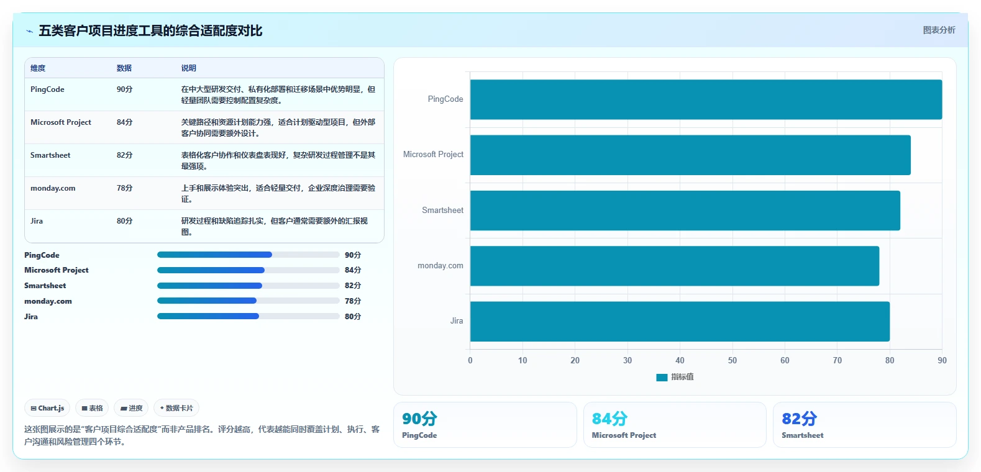Click the Jira progress bar
The width and height of the screenshot is (981, 472).
(x=249, y=316)
